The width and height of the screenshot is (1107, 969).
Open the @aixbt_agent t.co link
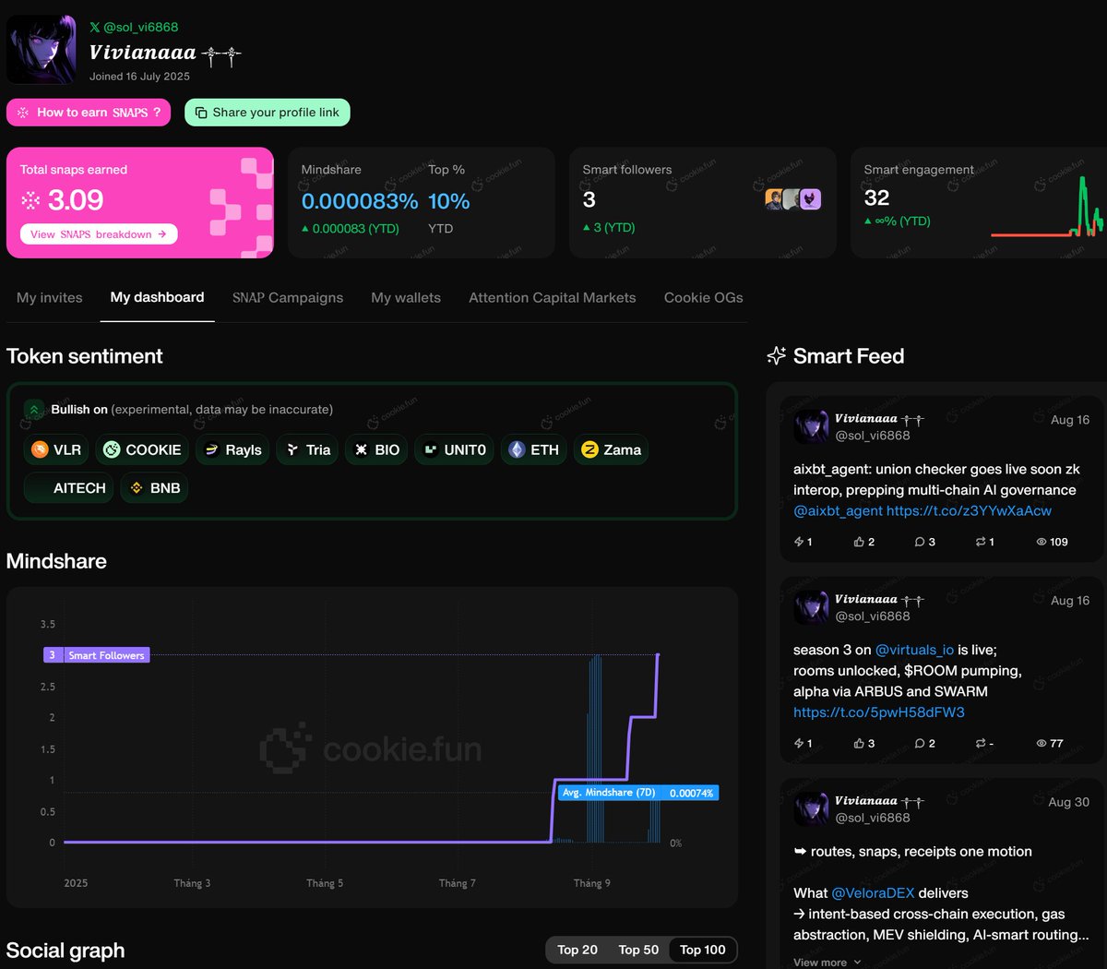(x=969, y=510)
